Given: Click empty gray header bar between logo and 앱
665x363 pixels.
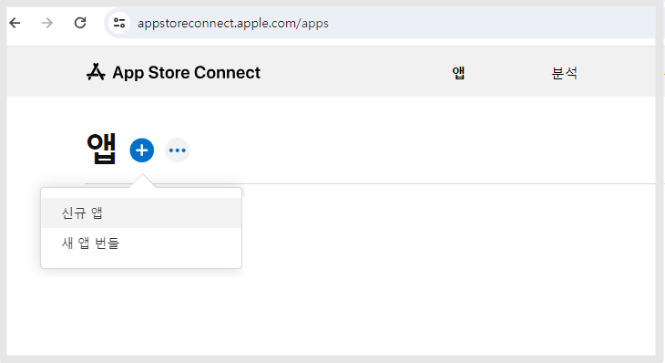Looking at the screenshot, I should click(x=356, y=72).
